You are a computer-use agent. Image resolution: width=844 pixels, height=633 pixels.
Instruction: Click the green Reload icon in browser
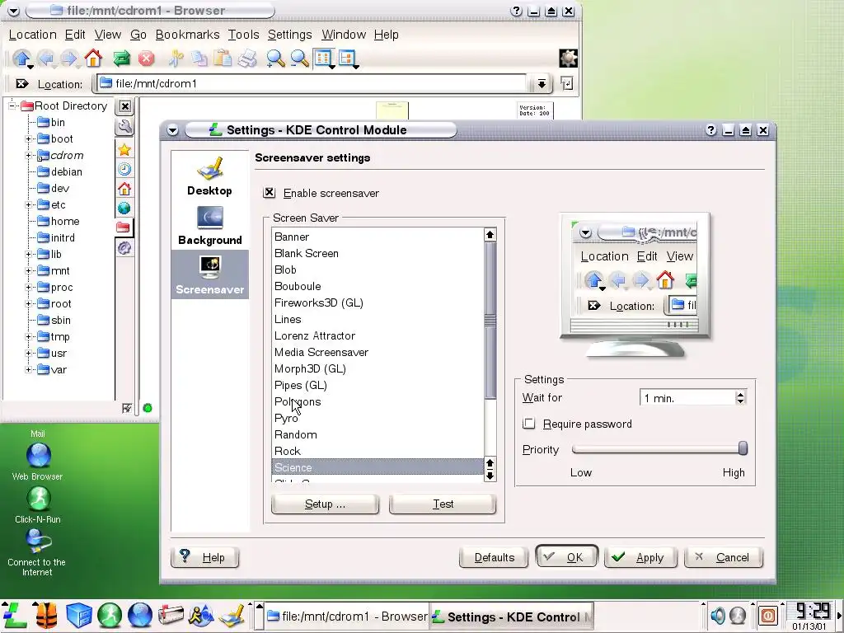[122, 59]
